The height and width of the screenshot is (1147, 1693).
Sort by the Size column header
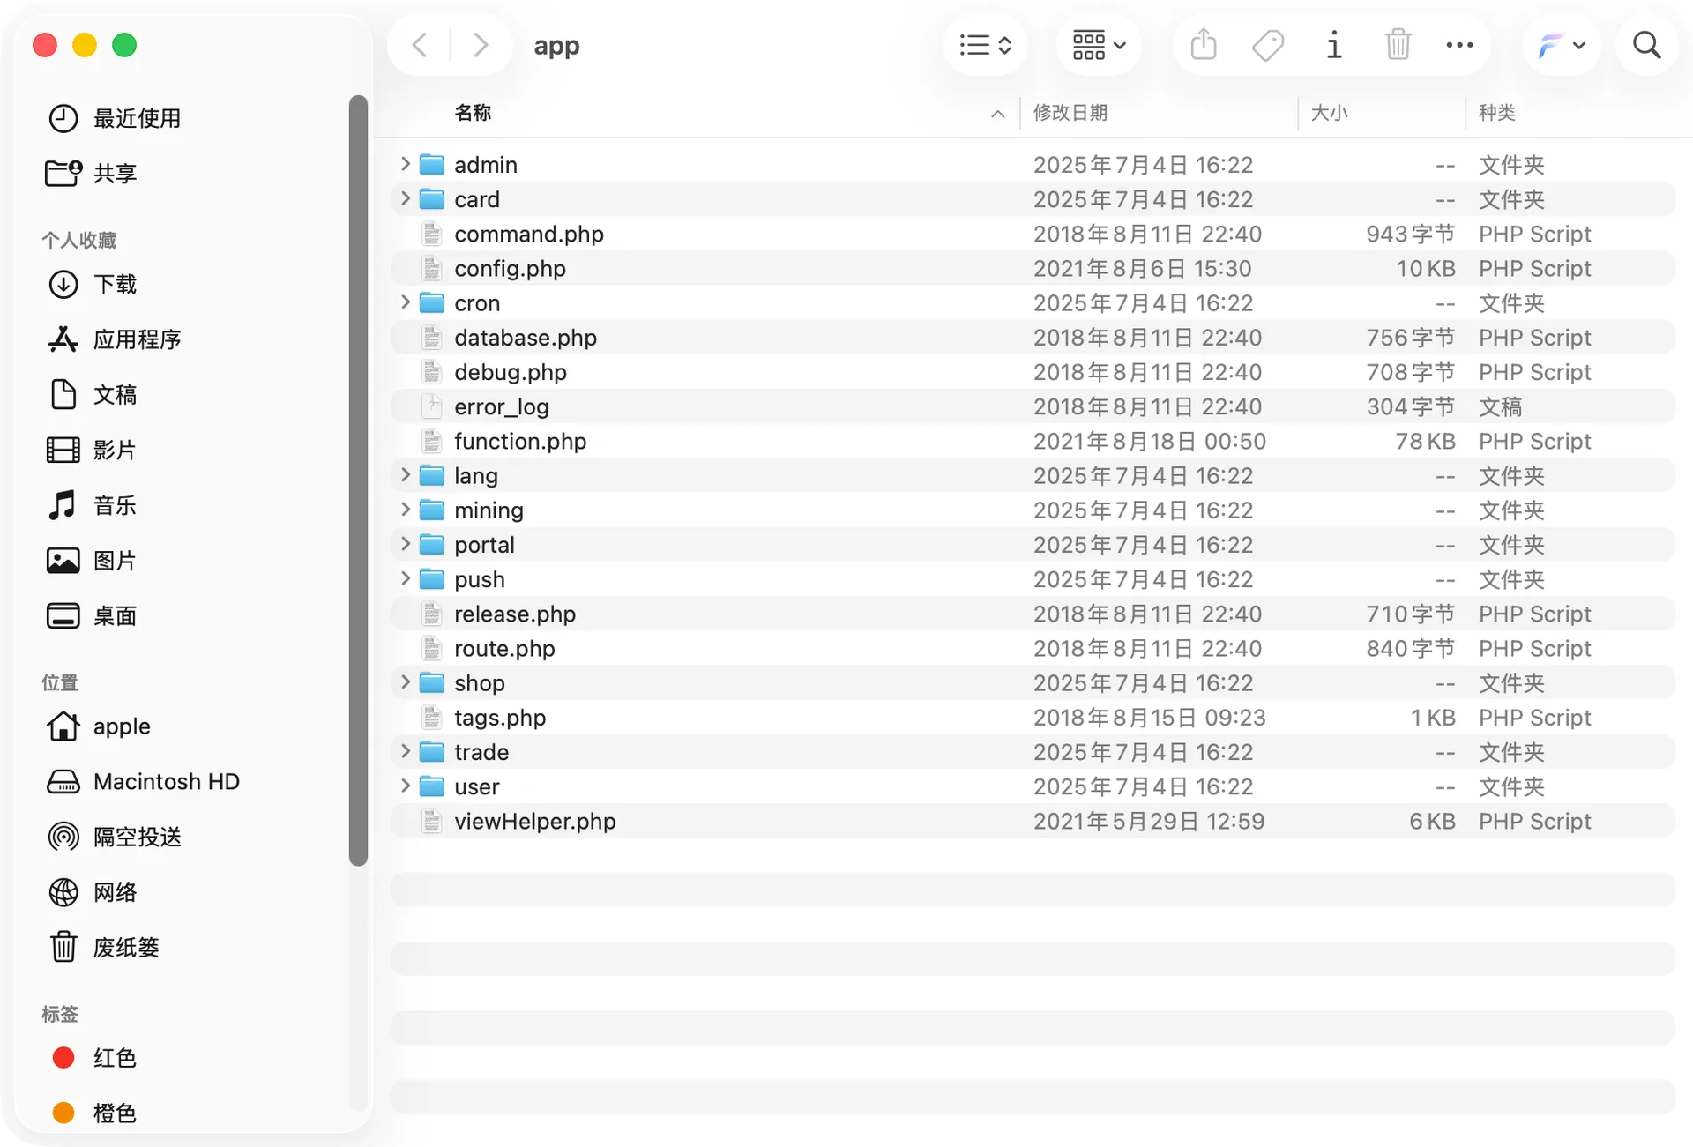pyautogui.click(x=1382, y=113)
